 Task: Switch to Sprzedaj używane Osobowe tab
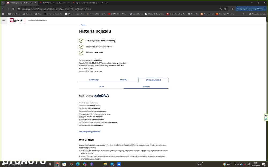tap(88, 3)
